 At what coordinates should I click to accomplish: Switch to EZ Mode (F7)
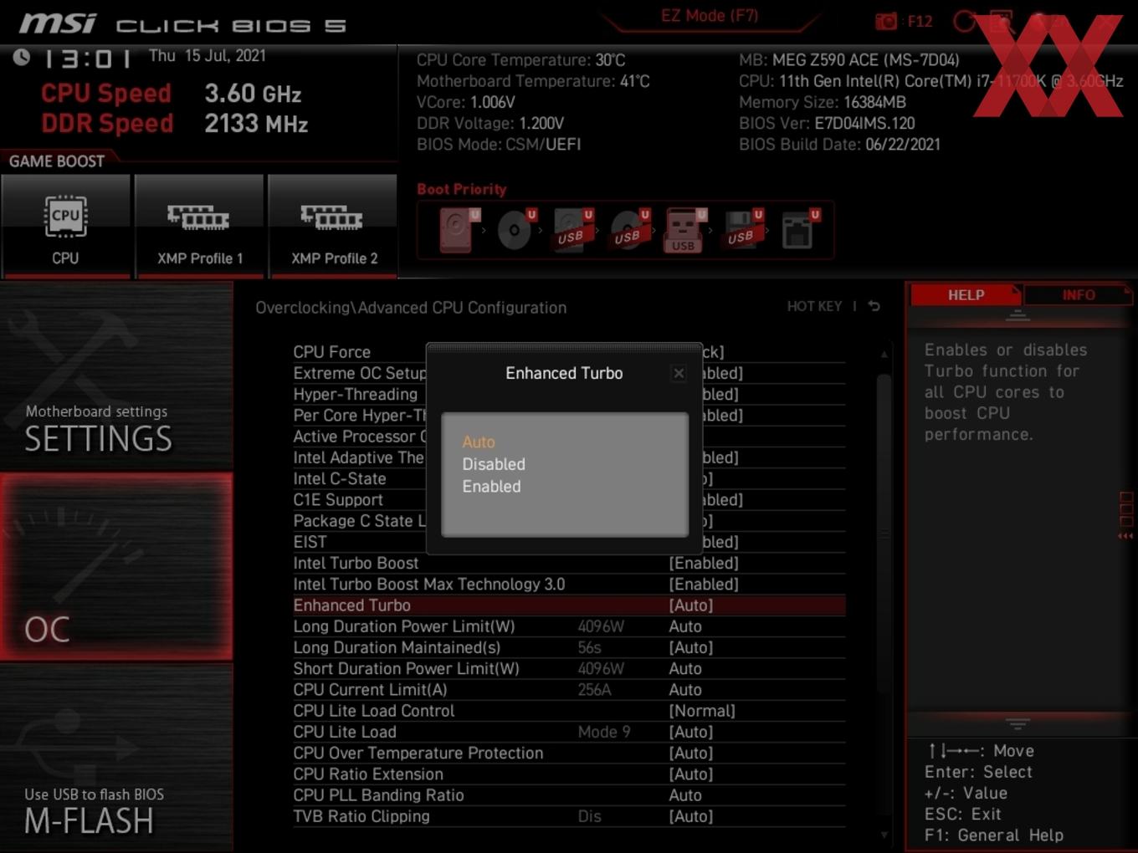point(710,16)
